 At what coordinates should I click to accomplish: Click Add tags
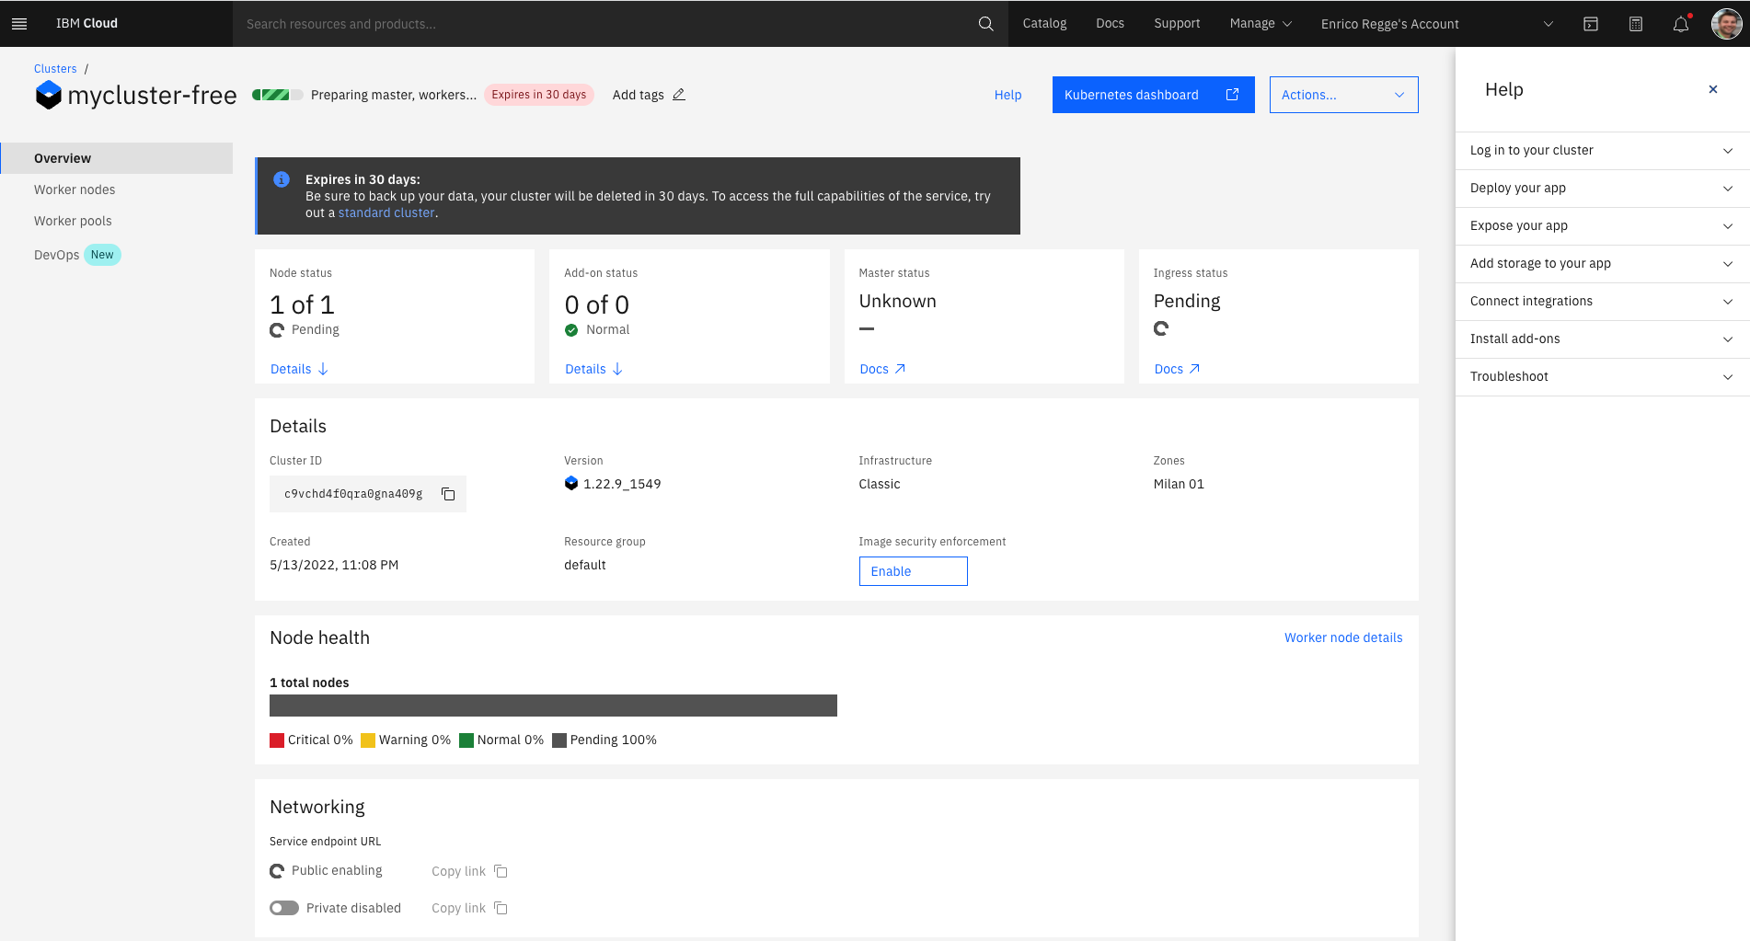639,95
